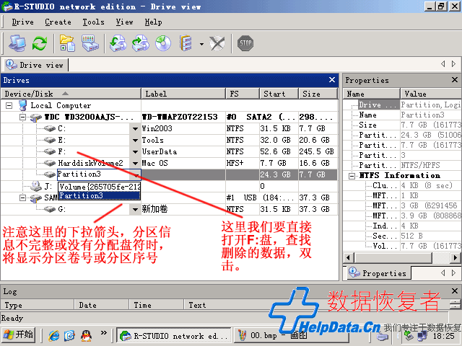Select the HarddiskVolume2 row
This screenshot has width=462, height=346.
coord(169,164)
